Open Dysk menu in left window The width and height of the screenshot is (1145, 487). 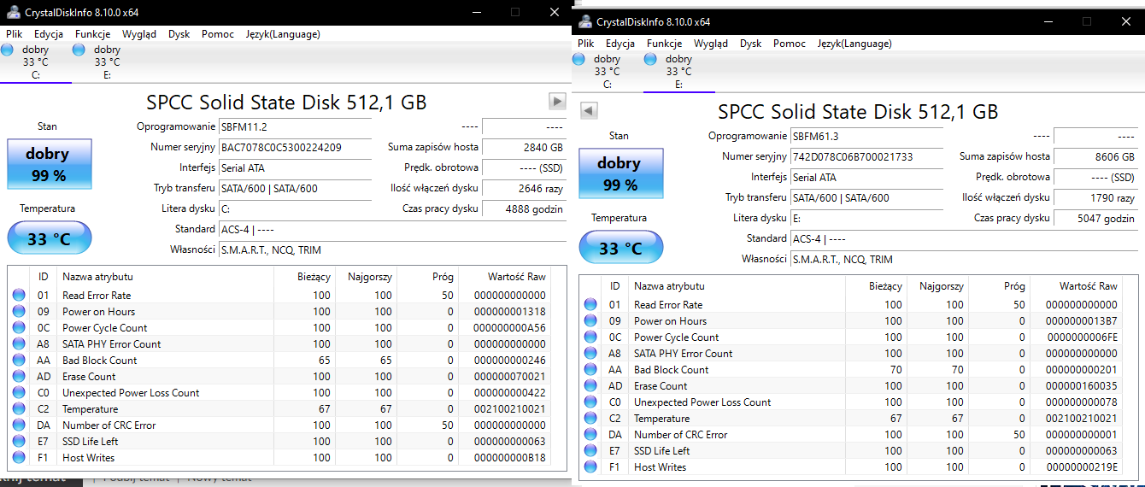tap(179, 34)
